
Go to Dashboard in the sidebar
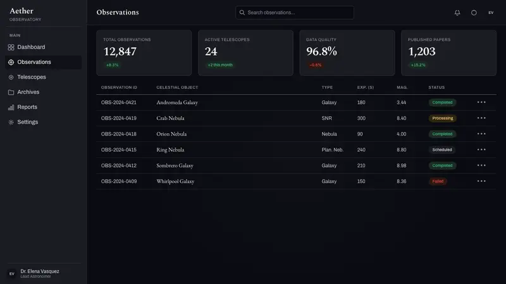click(x=43, y=47)
